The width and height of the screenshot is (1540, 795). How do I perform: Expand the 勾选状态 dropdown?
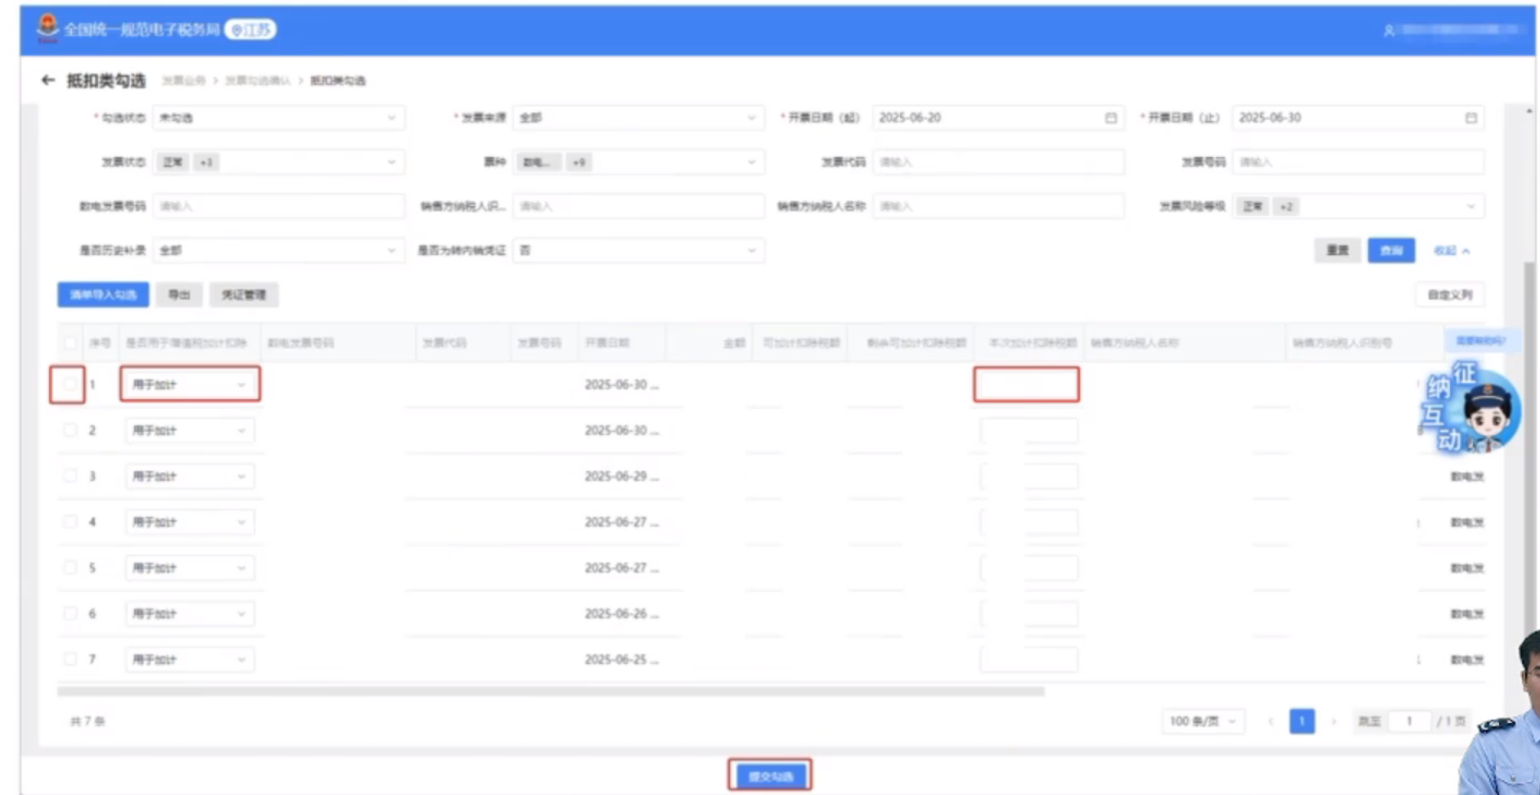pos(278,118)
